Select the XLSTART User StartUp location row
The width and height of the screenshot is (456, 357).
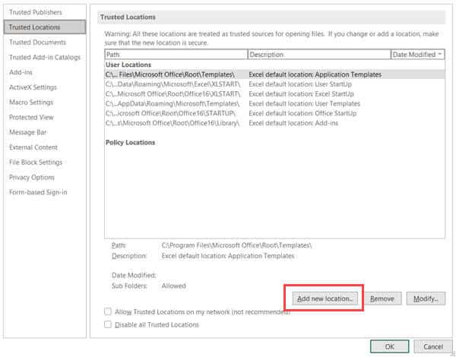[x=175, y=84]
